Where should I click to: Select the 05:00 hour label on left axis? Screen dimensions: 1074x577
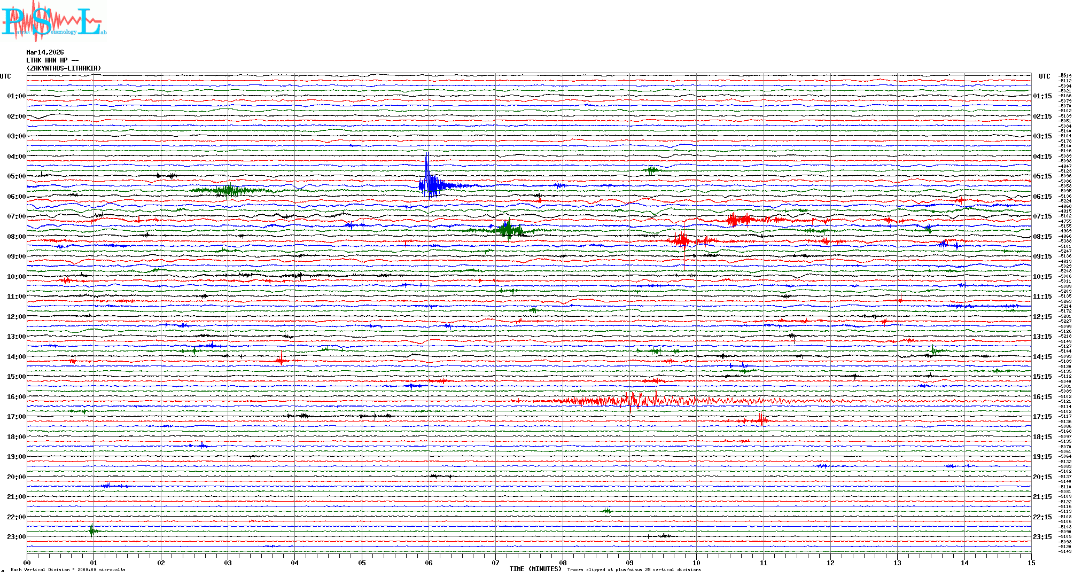click(16, 176)
